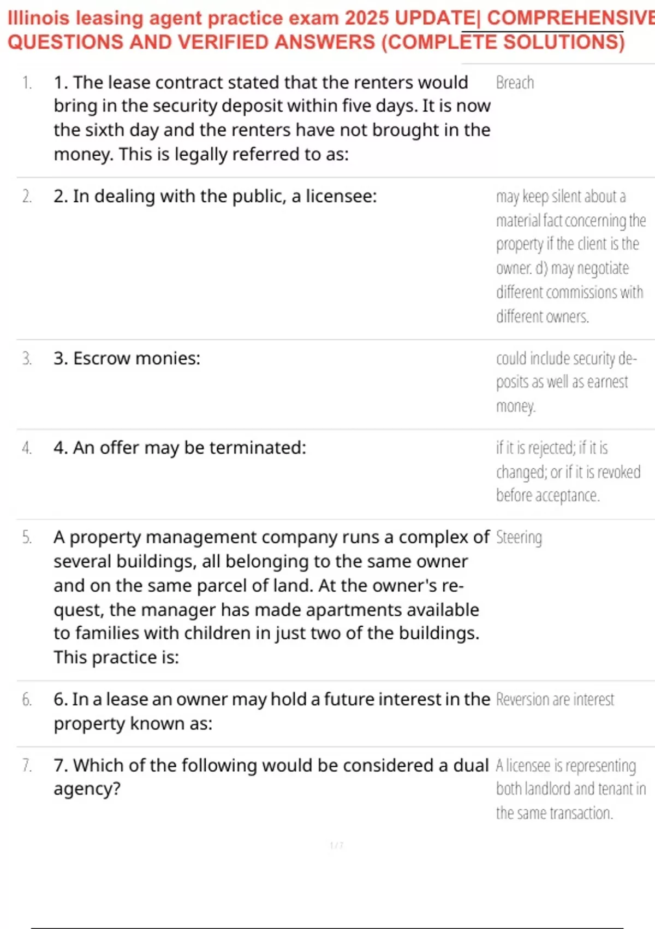655x929 pixels.
Task: Click the row number 7 at the left
Action: click(x=27, y=765)
